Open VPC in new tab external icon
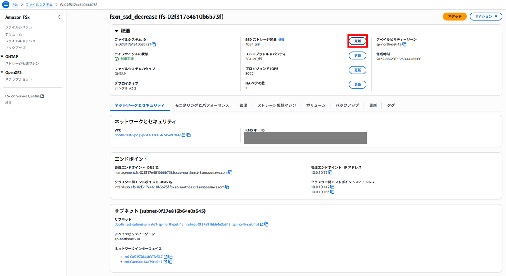Screen dimensions: 506x276 click(183, 135)
